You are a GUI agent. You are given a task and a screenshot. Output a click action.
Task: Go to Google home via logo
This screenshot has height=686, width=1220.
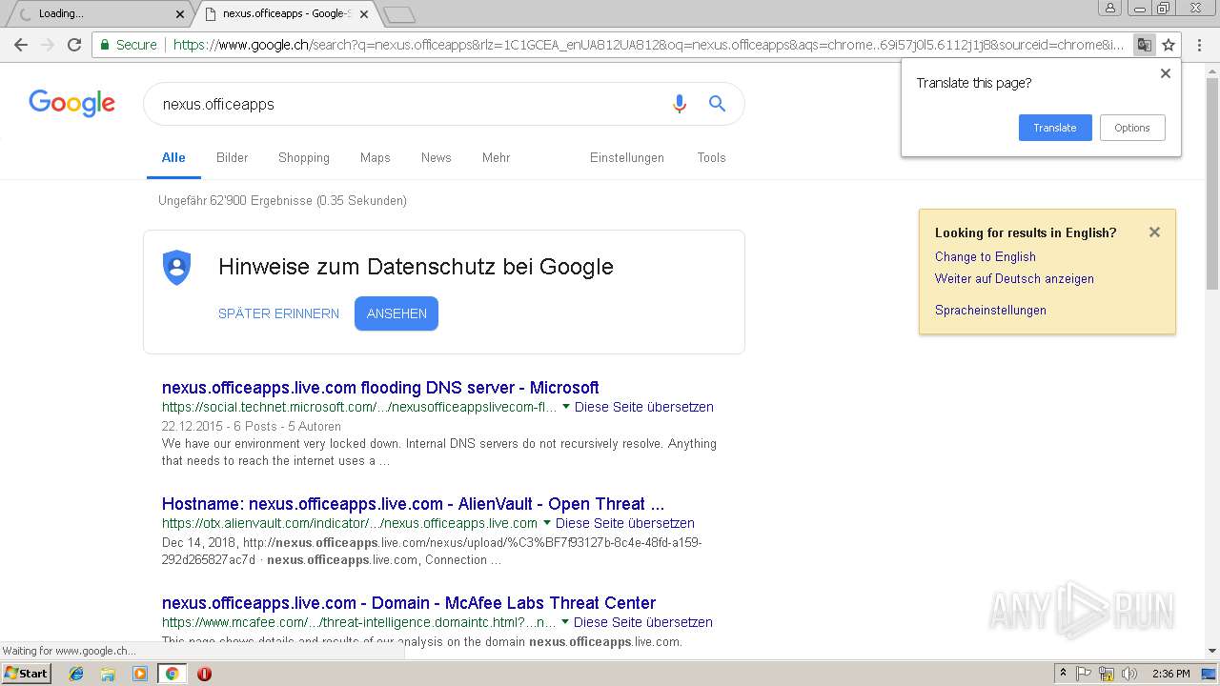click(71, 103)
